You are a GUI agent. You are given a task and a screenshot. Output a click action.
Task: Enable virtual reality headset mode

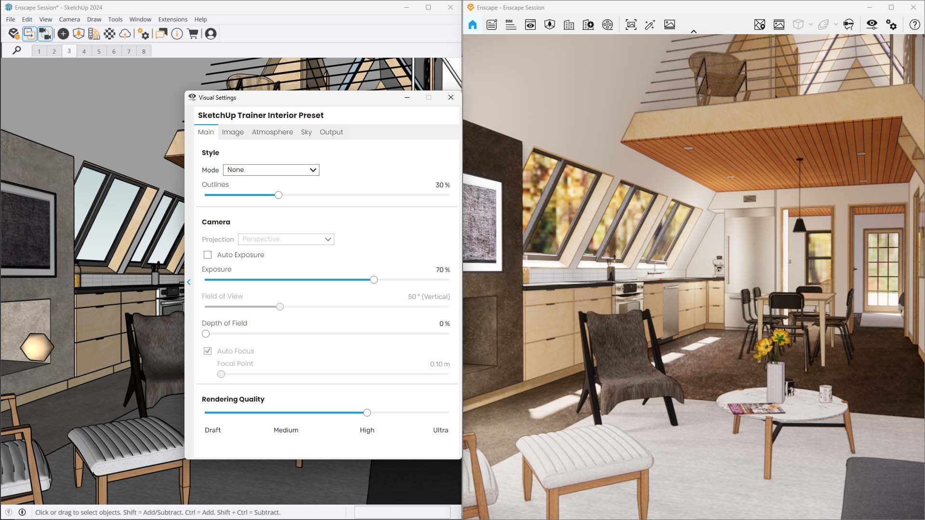coord(849,25)
